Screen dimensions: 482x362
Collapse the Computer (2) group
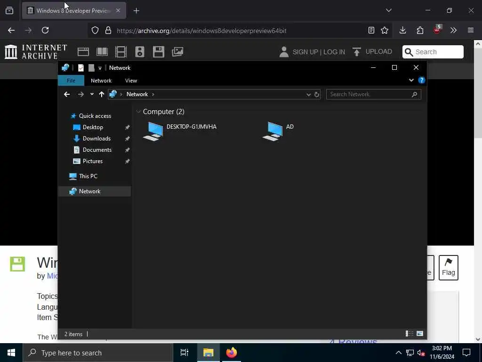(x=139, y=111)
